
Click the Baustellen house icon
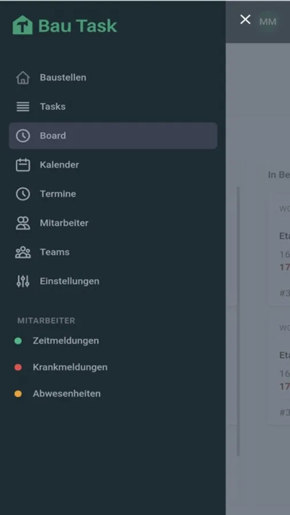23,77
